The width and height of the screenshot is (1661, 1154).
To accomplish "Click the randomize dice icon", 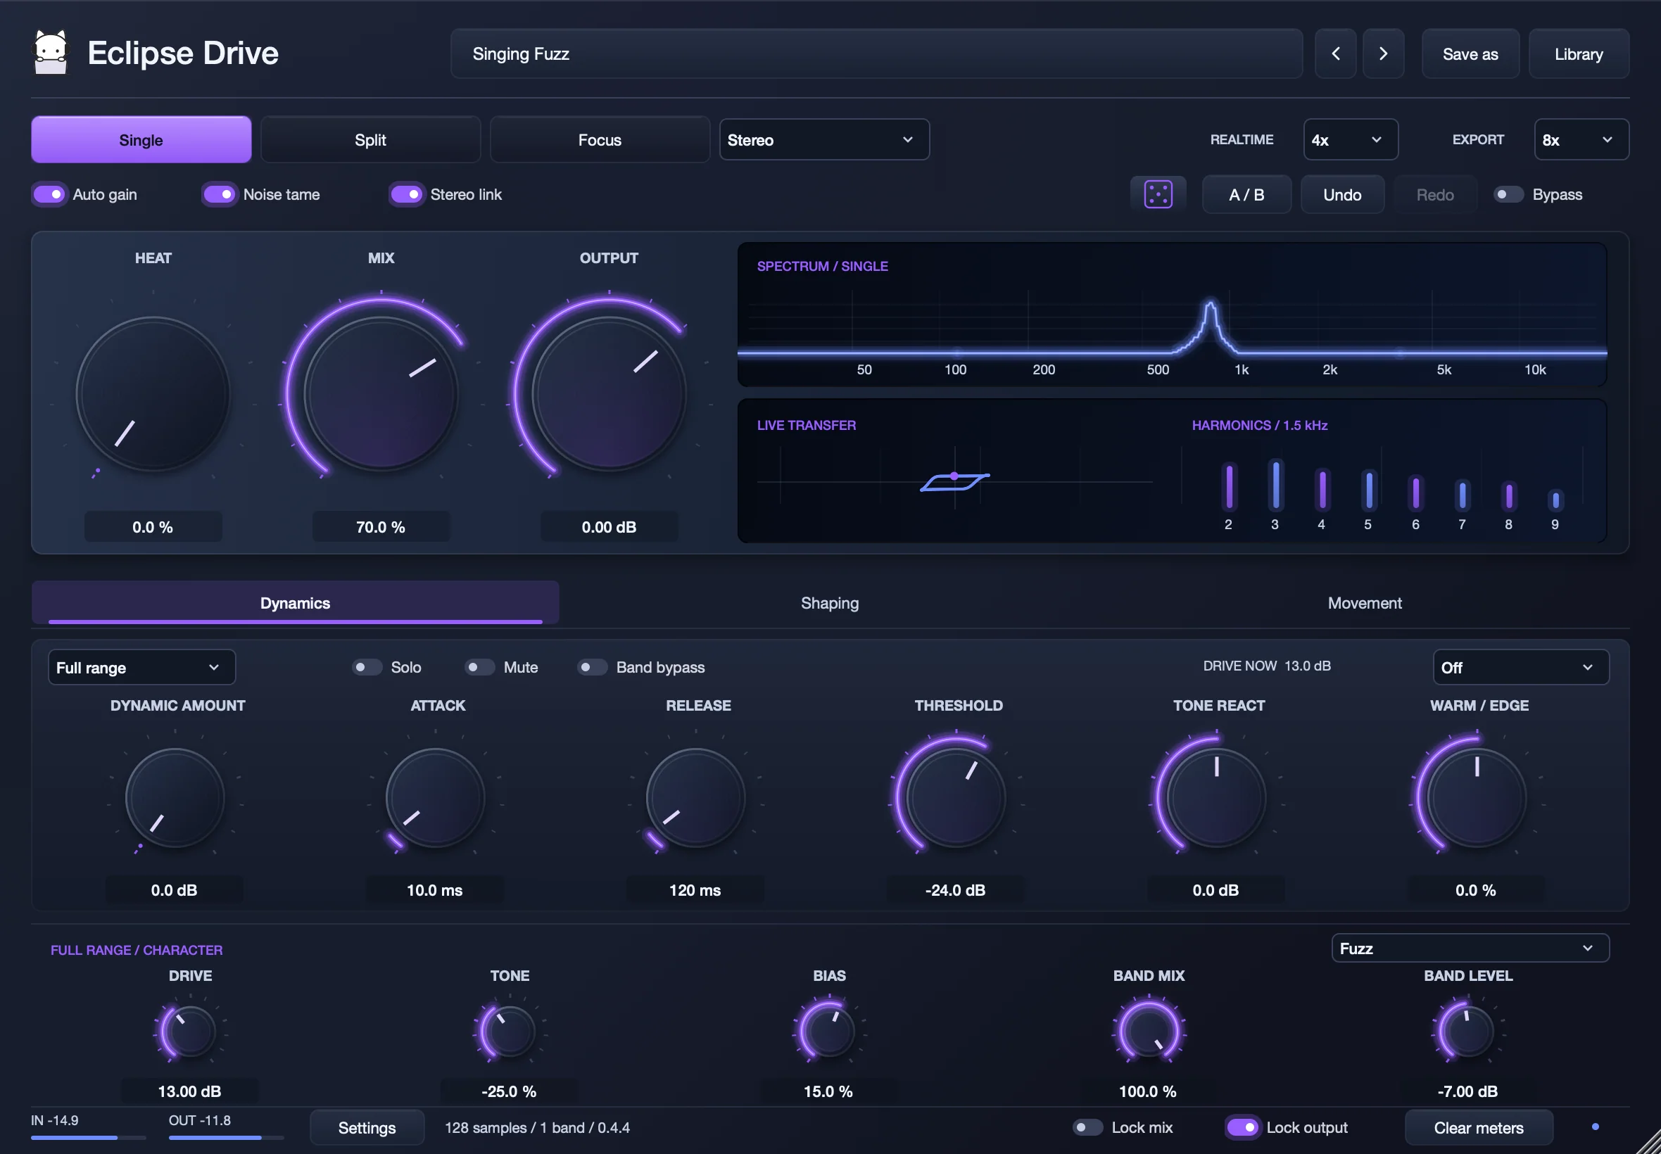I will click(1158, 194).
